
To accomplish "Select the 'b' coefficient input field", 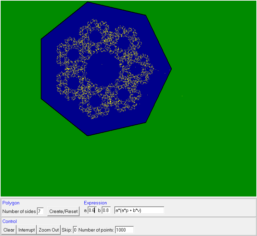I will pyautogui.click(x=106, y=210).
